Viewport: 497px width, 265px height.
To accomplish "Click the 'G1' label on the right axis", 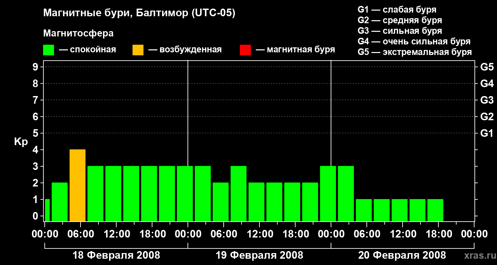I will (x=487, y=133).
